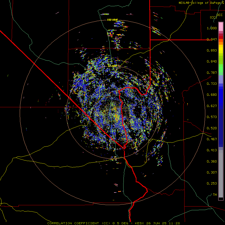The height and width of the screenshot is (225, 225).
Task: Click the CC legend title label
Action: coord(213,17)
